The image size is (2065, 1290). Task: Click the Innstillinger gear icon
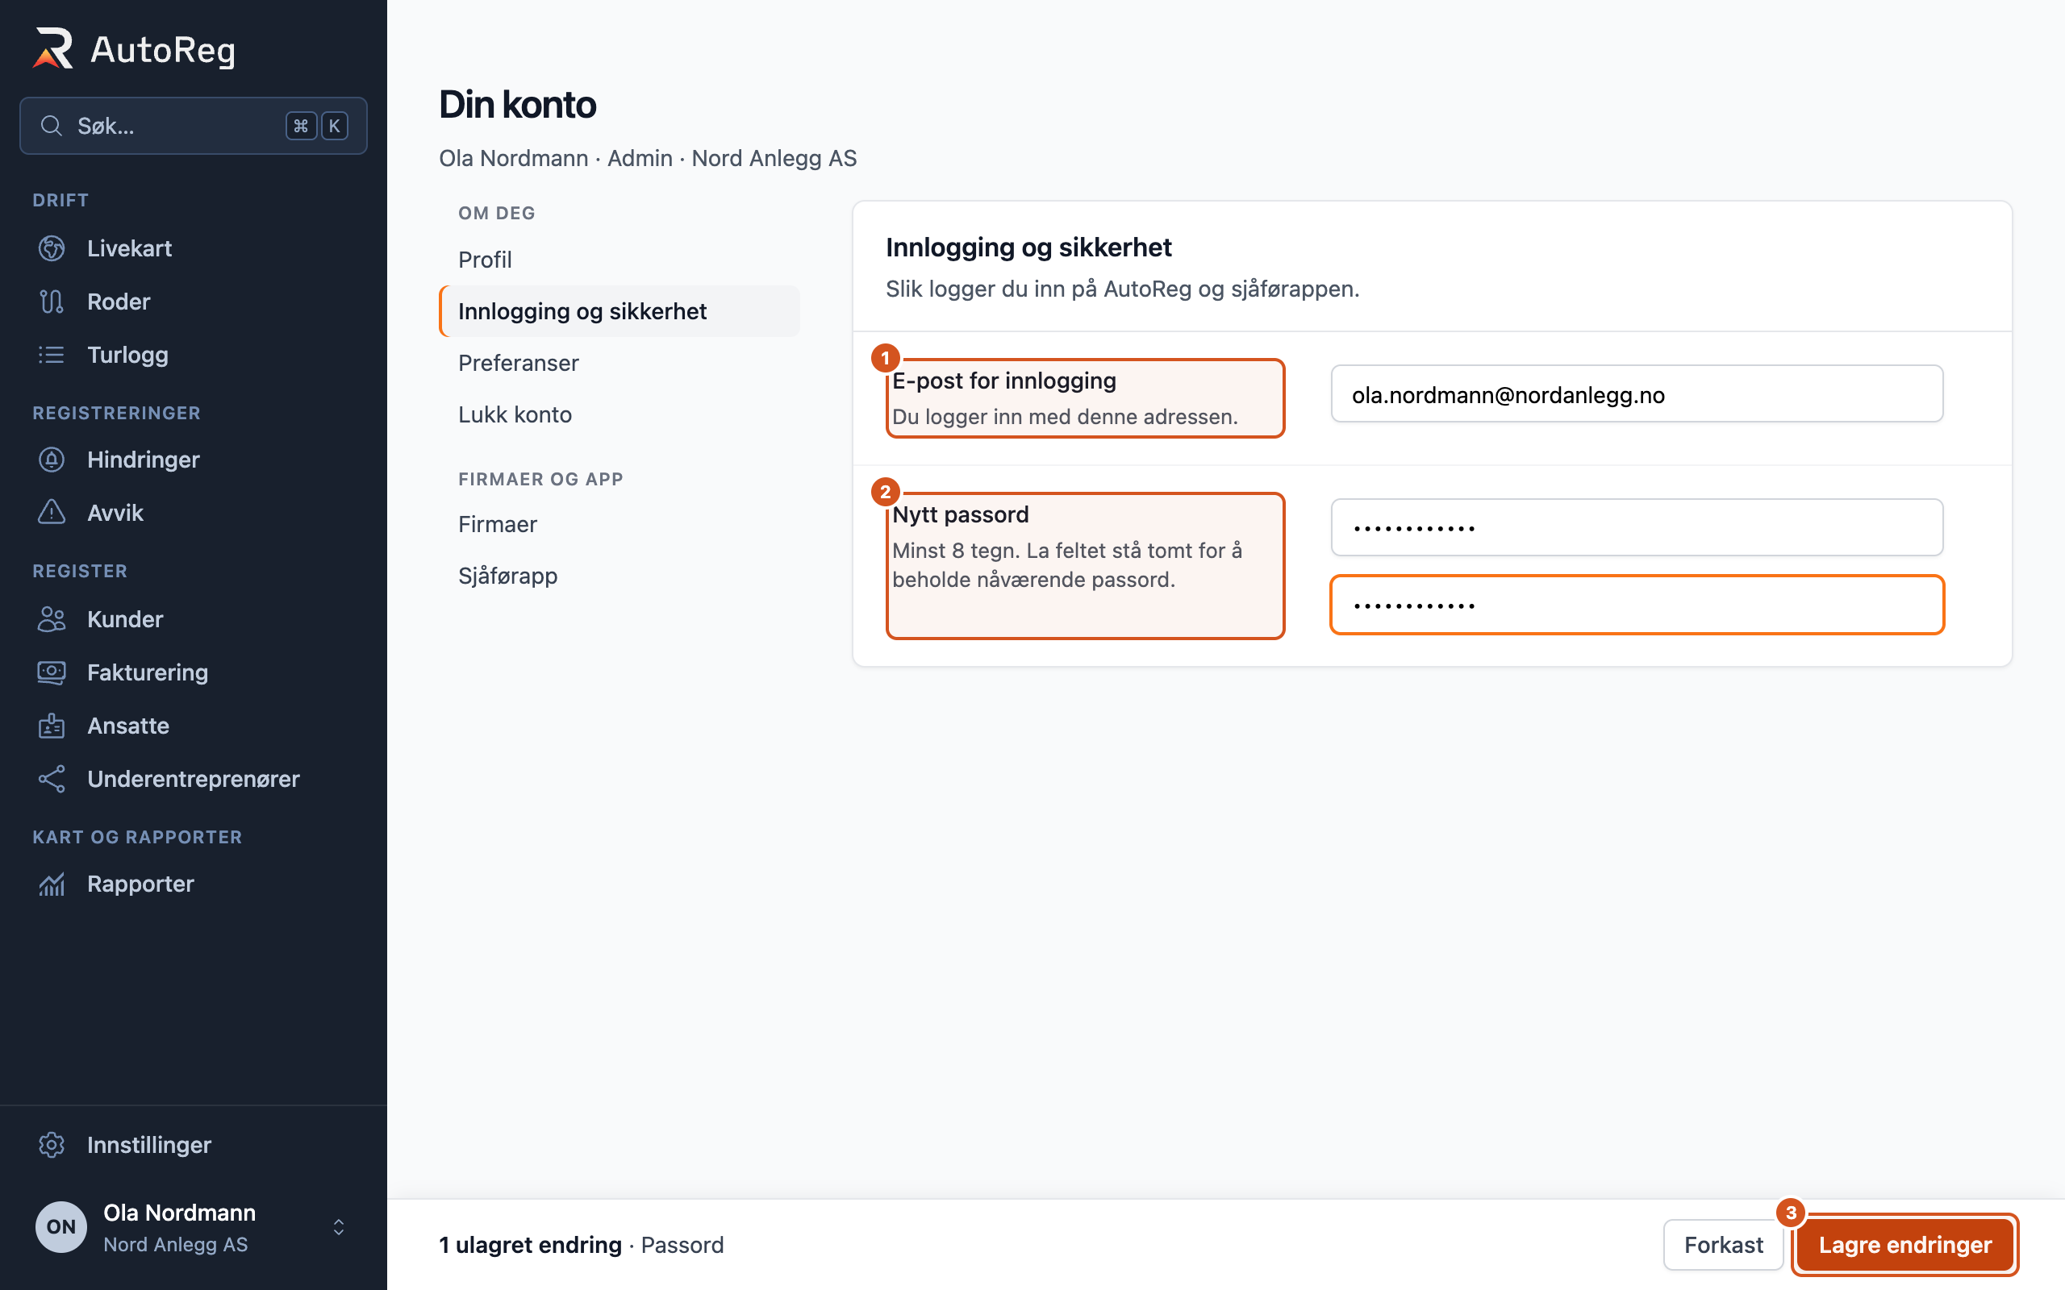(51, 1144)
